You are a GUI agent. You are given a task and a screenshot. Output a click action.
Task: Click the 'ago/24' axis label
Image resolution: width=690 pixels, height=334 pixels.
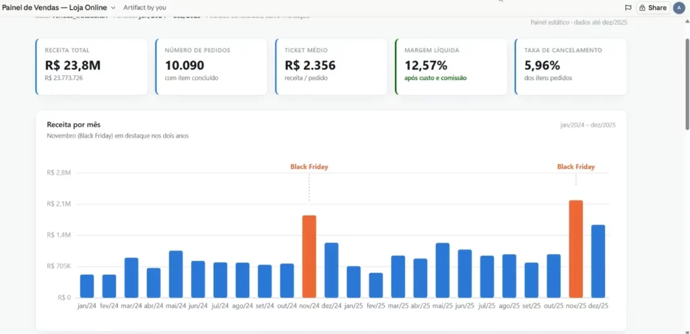(243, 306)
